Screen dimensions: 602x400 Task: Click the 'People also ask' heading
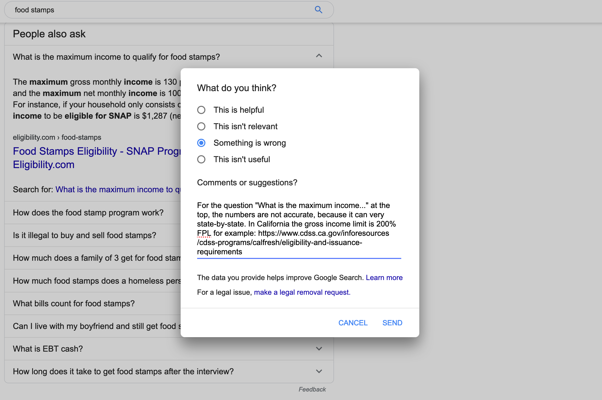click(x=49, y=34)
